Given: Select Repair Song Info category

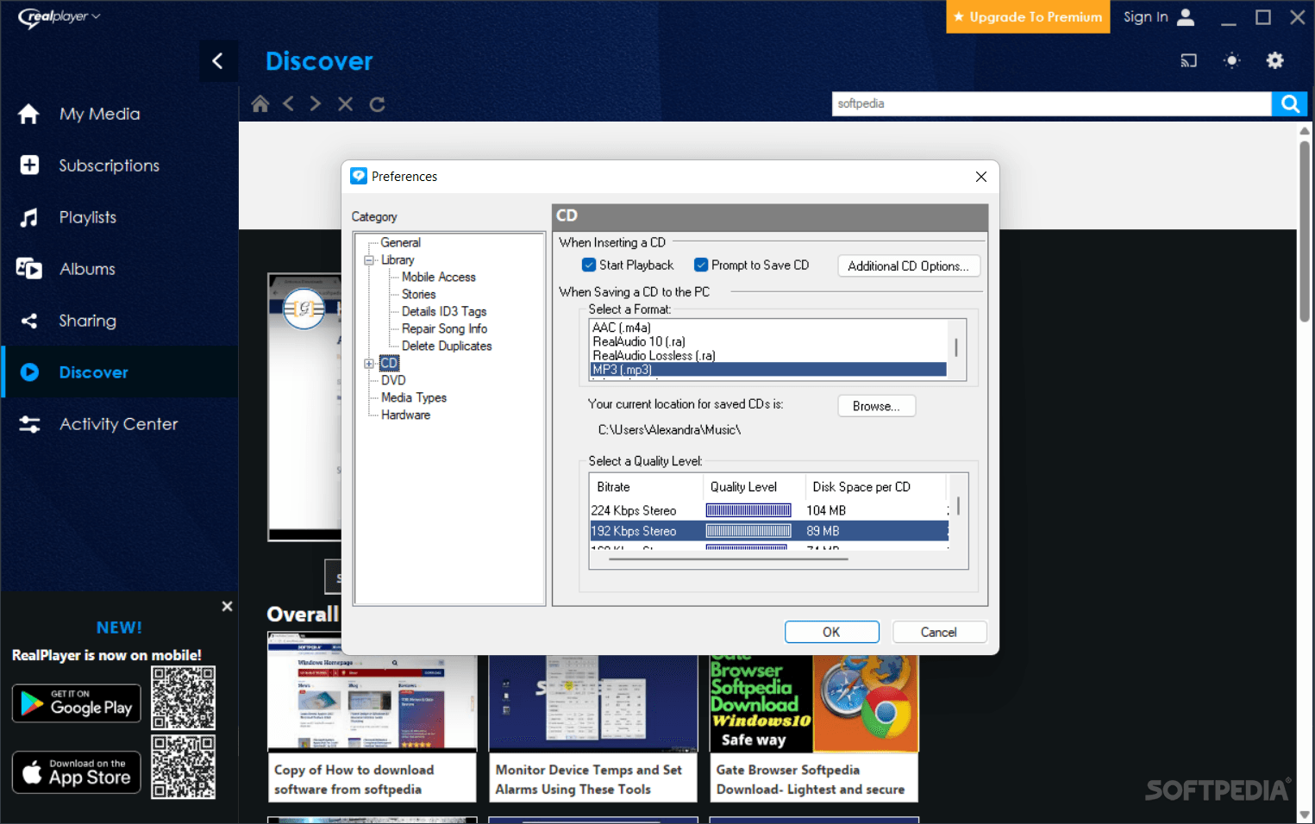Looking at the screenshot, I should pos(445,329).
